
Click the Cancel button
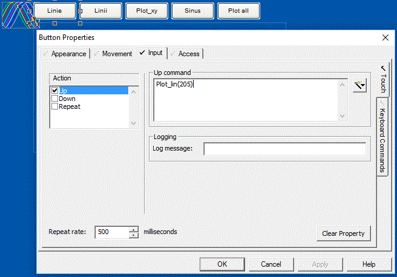[x=271, y=264]
